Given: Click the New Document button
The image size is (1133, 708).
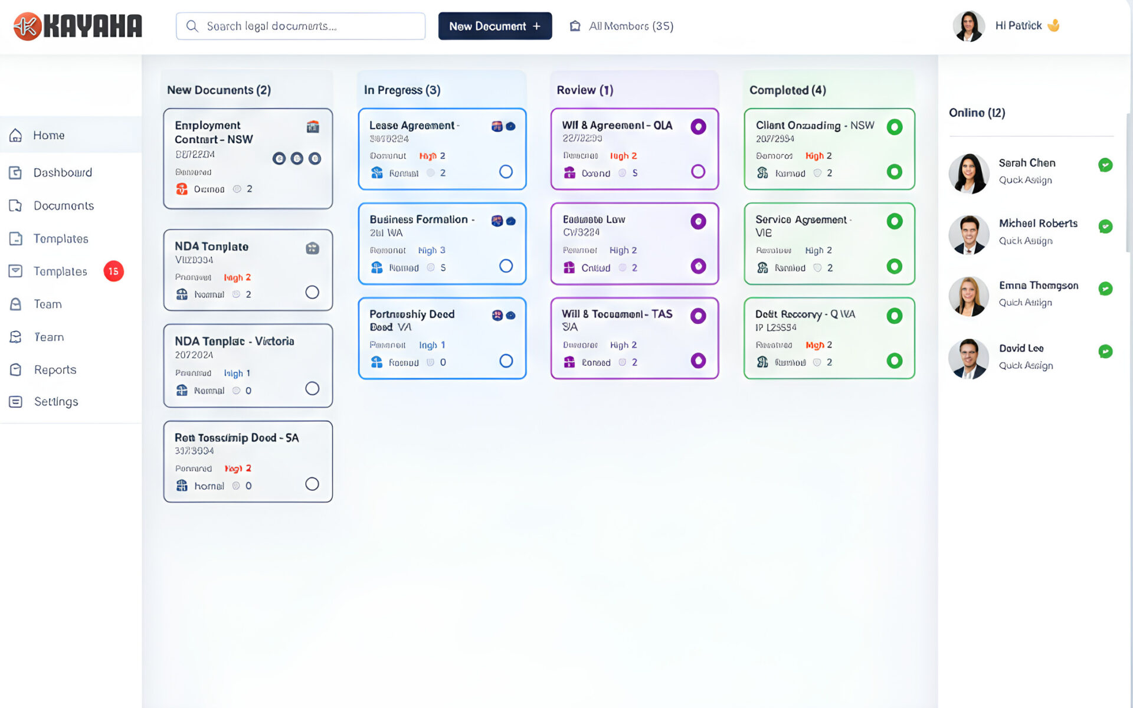Looking at the screenshot, I should (x=495, y=26).
